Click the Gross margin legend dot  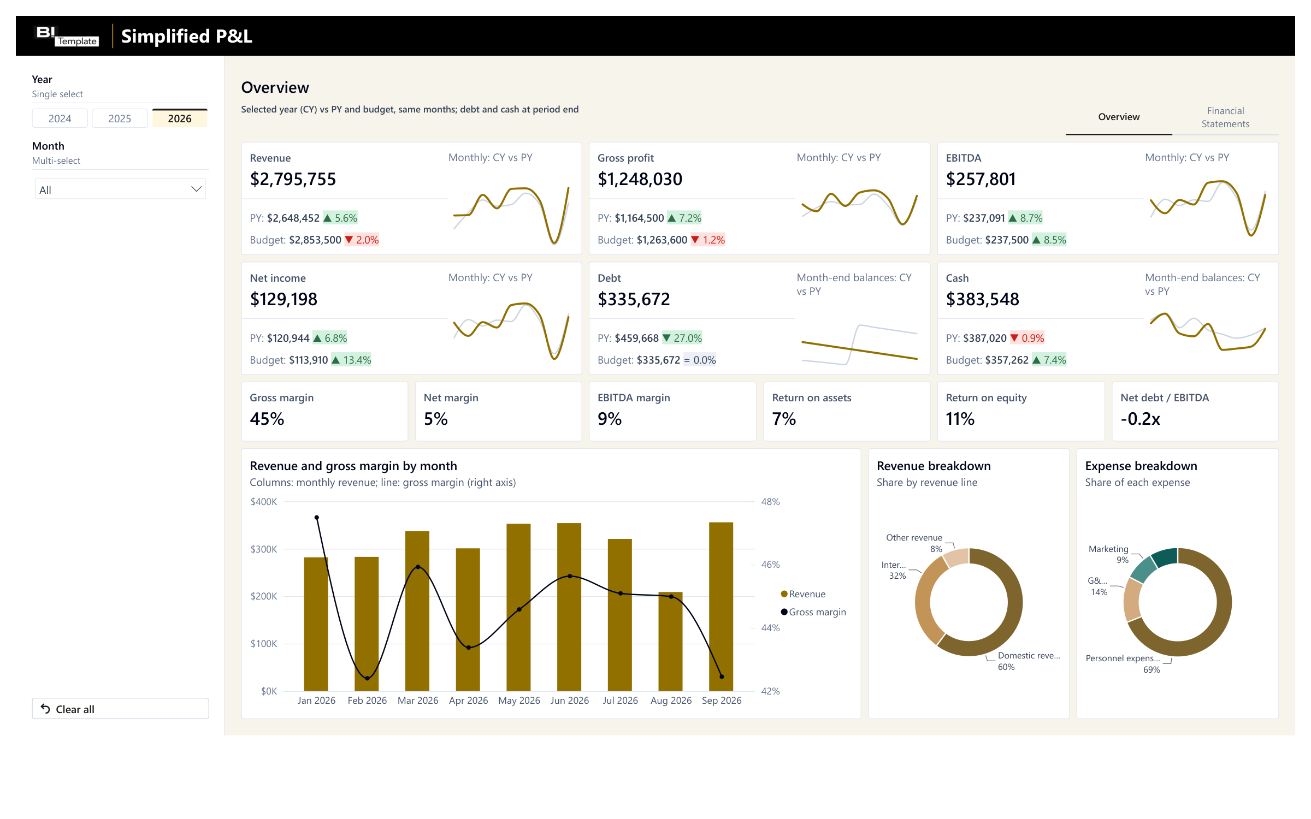click(x=784, y=612)
